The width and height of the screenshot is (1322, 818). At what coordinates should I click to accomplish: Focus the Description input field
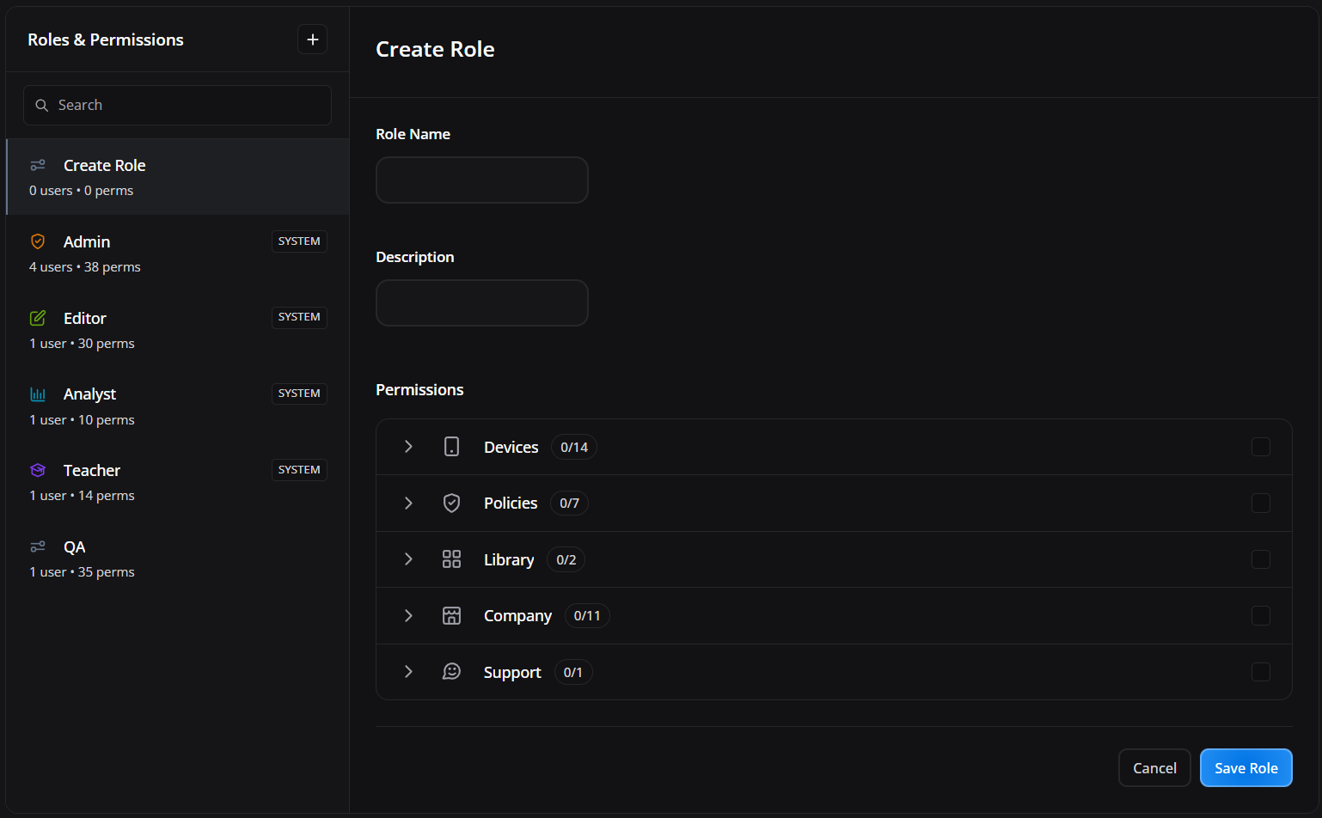click(482, 302)
